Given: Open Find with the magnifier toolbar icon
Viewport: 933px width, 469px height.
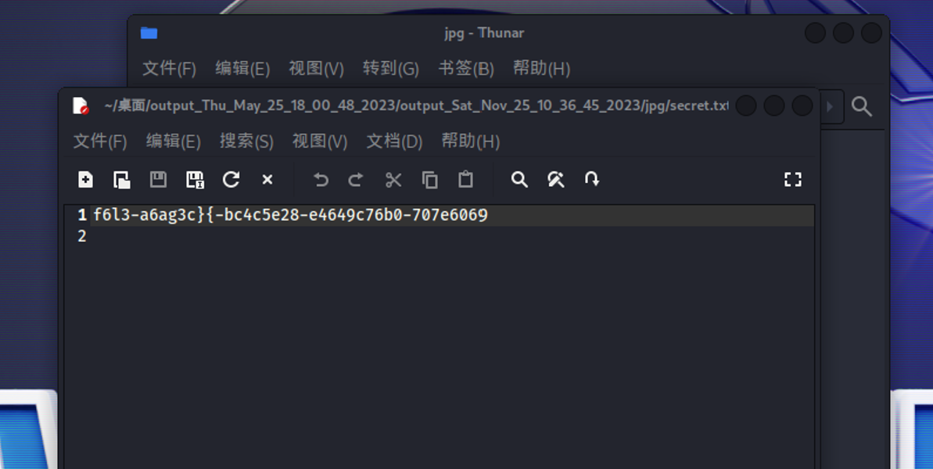Looking at the screenshot, I should click(x=519, y=180).
